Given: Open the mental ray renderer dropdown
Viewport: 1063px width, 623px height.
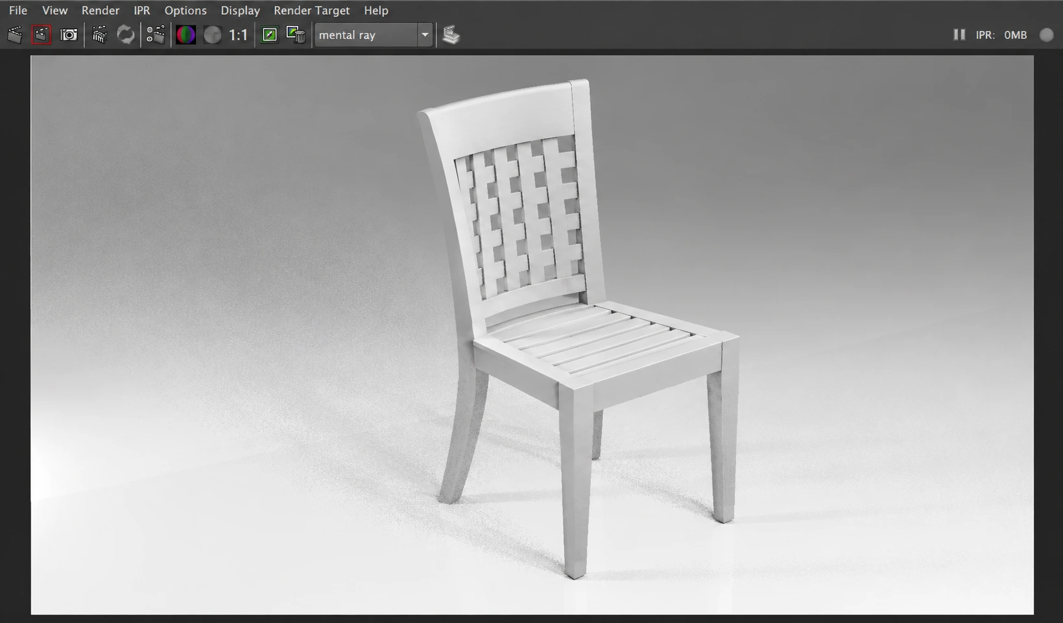Looking at the screenshot, I should click(x=373, y=35).
